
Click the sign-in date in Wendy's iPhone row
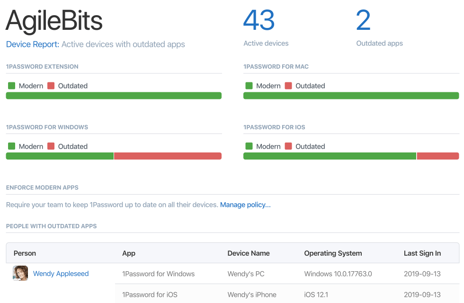422,294
